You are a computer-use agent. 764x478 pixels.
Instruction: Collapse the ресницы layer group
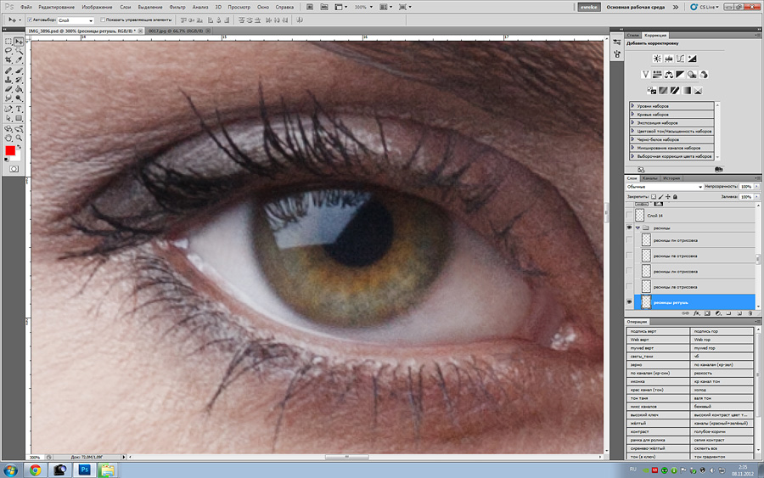(638, 228)
